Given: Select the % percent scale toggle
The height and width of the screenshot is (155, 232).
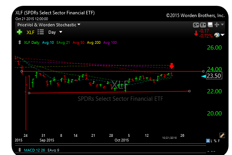Looking at the screenshot, I should (x=215, y=141).
